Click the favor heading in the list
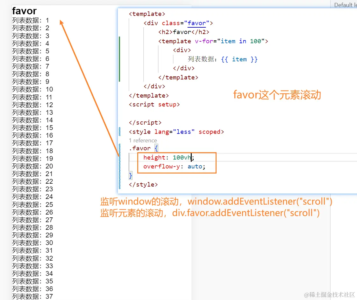 coord(24,11)
